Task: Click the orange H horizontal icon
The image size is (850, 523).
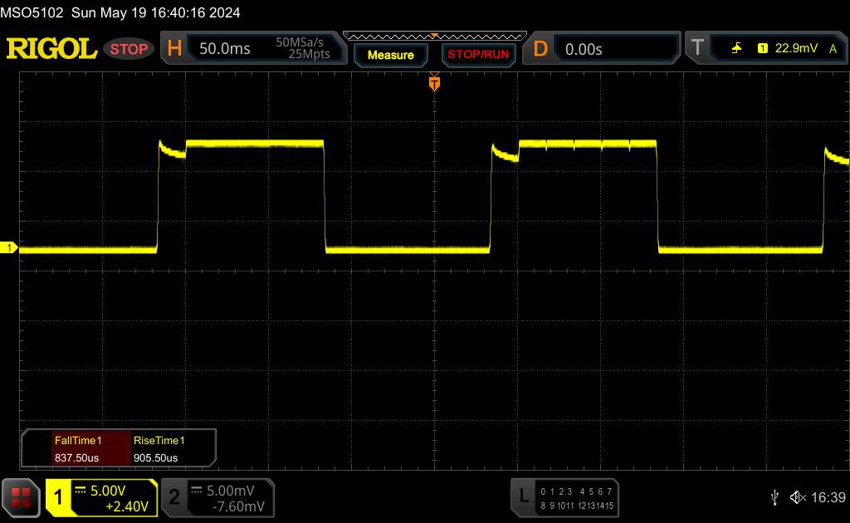Action: pos(174,49)
